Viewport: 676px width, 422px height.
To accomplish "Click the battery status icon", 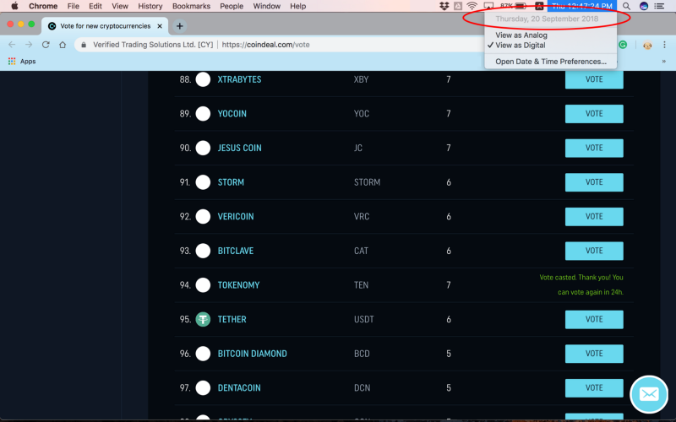I will tap(521, 6).
